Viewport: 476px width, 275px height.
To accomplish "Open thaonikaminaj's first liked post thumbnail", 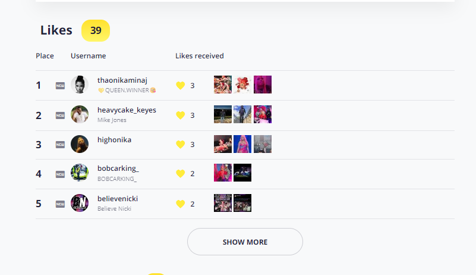I will coord(223,85).
